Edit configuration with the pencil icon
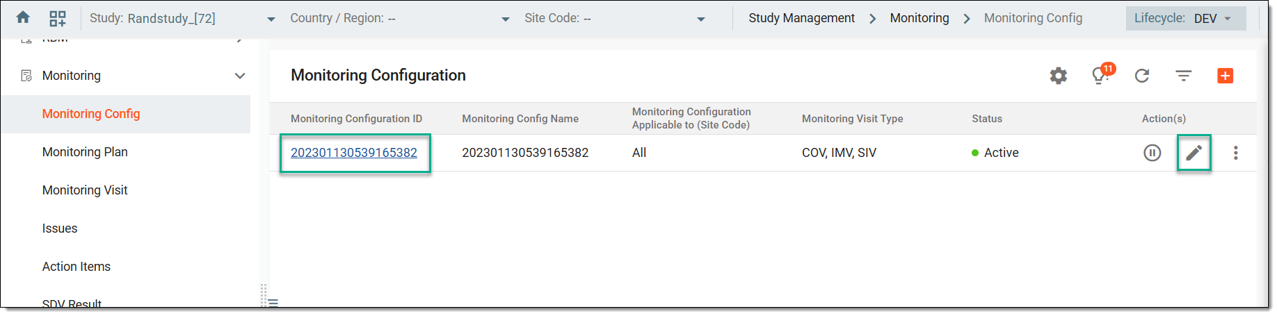1277x316 pixels. pyautogui.click(x=1194, y=153)
